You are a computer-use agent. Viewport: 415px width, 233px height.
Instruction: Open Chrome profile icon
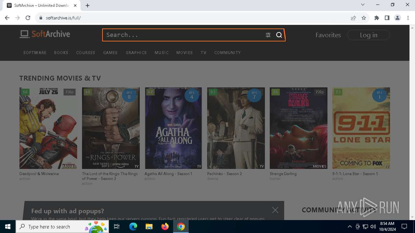coord(397,18)
